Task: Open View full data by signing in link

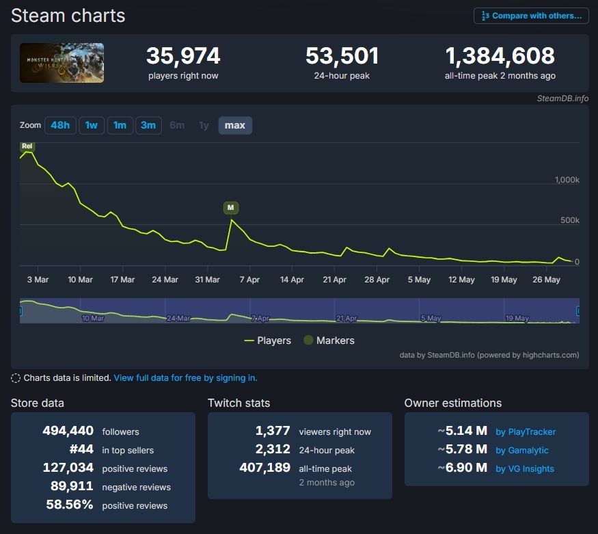Action: point(185,378)
